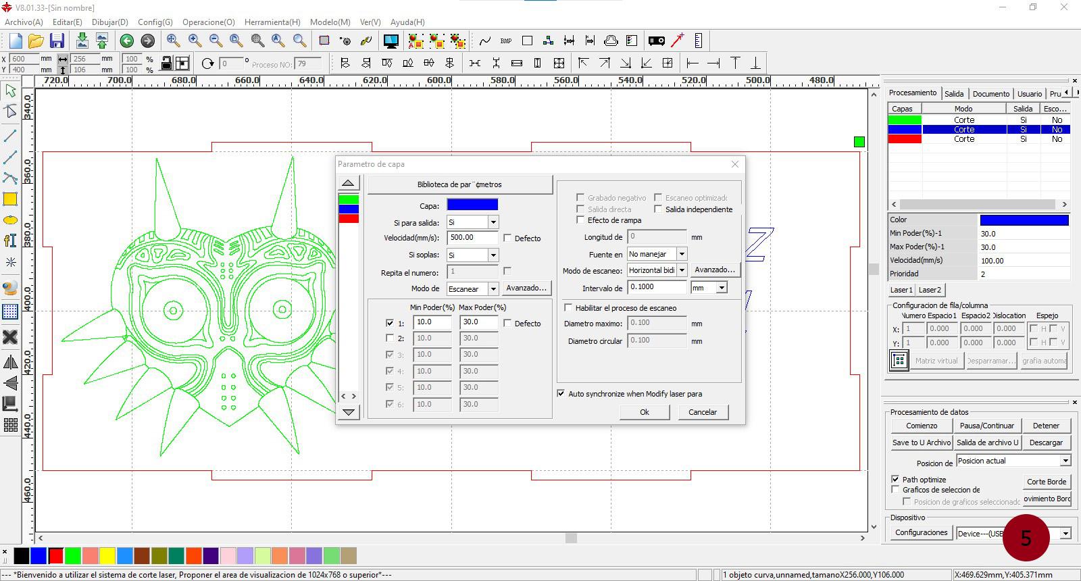The image size is (1081, 581).
Task: Open Si soplas dropdown
Action: pos(493,255)
